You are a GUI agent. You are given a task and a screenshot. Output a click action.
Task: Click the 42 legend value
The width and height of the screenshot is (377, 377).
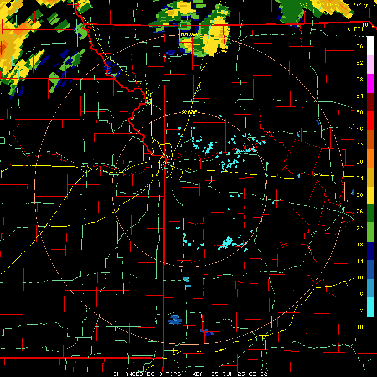360,145
